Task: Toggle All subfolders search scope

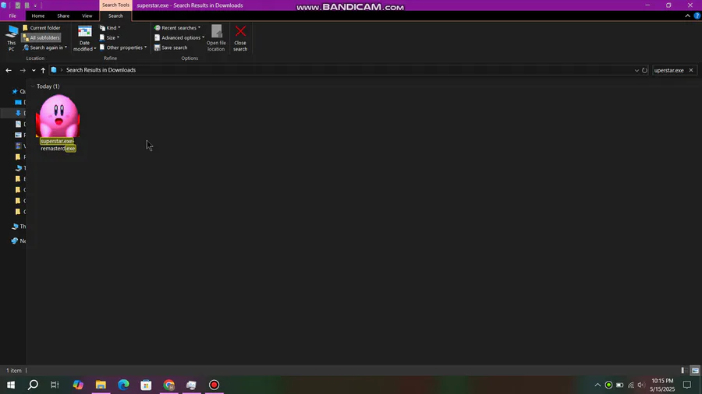Action: 41,37
